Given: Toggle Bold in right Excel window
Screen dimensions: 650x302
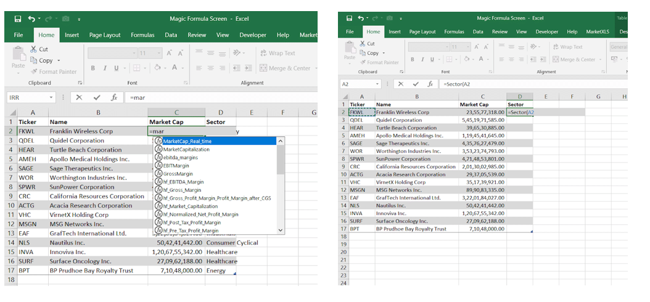Looking at the screenshot, I should 413,60.
